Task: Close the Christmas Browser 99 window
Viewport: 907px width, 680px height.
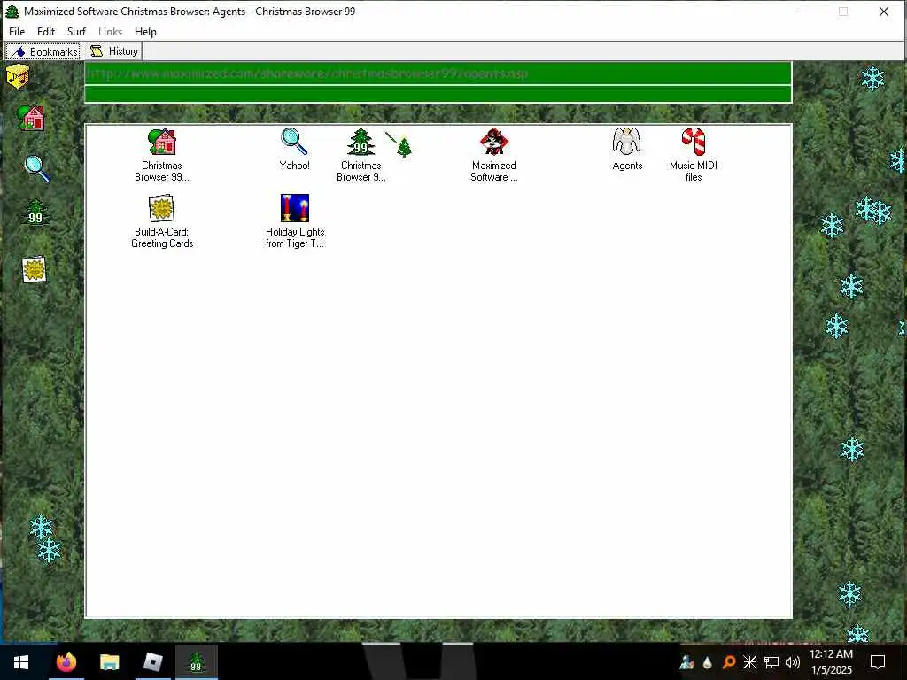Action: (x=883, y=12)
